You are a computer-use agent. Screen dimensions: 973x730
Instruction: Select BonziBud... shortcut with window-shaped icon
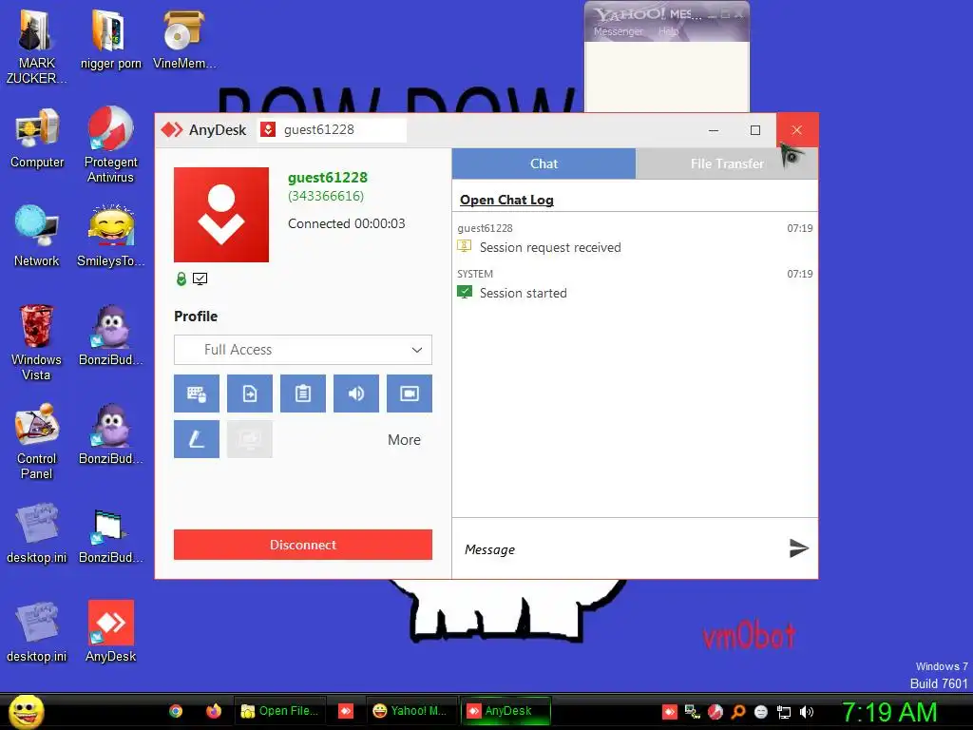tap(110, 536)
